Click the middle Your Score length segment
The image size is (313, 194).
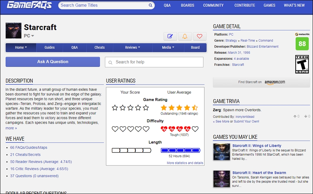[x=132, y=150]
